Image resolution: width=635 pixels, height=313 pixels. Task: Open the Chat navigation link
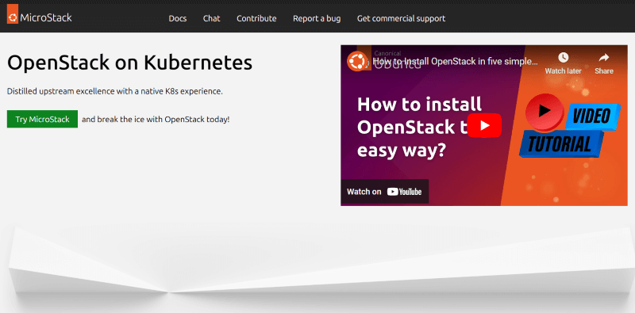[x=211, y=18]
